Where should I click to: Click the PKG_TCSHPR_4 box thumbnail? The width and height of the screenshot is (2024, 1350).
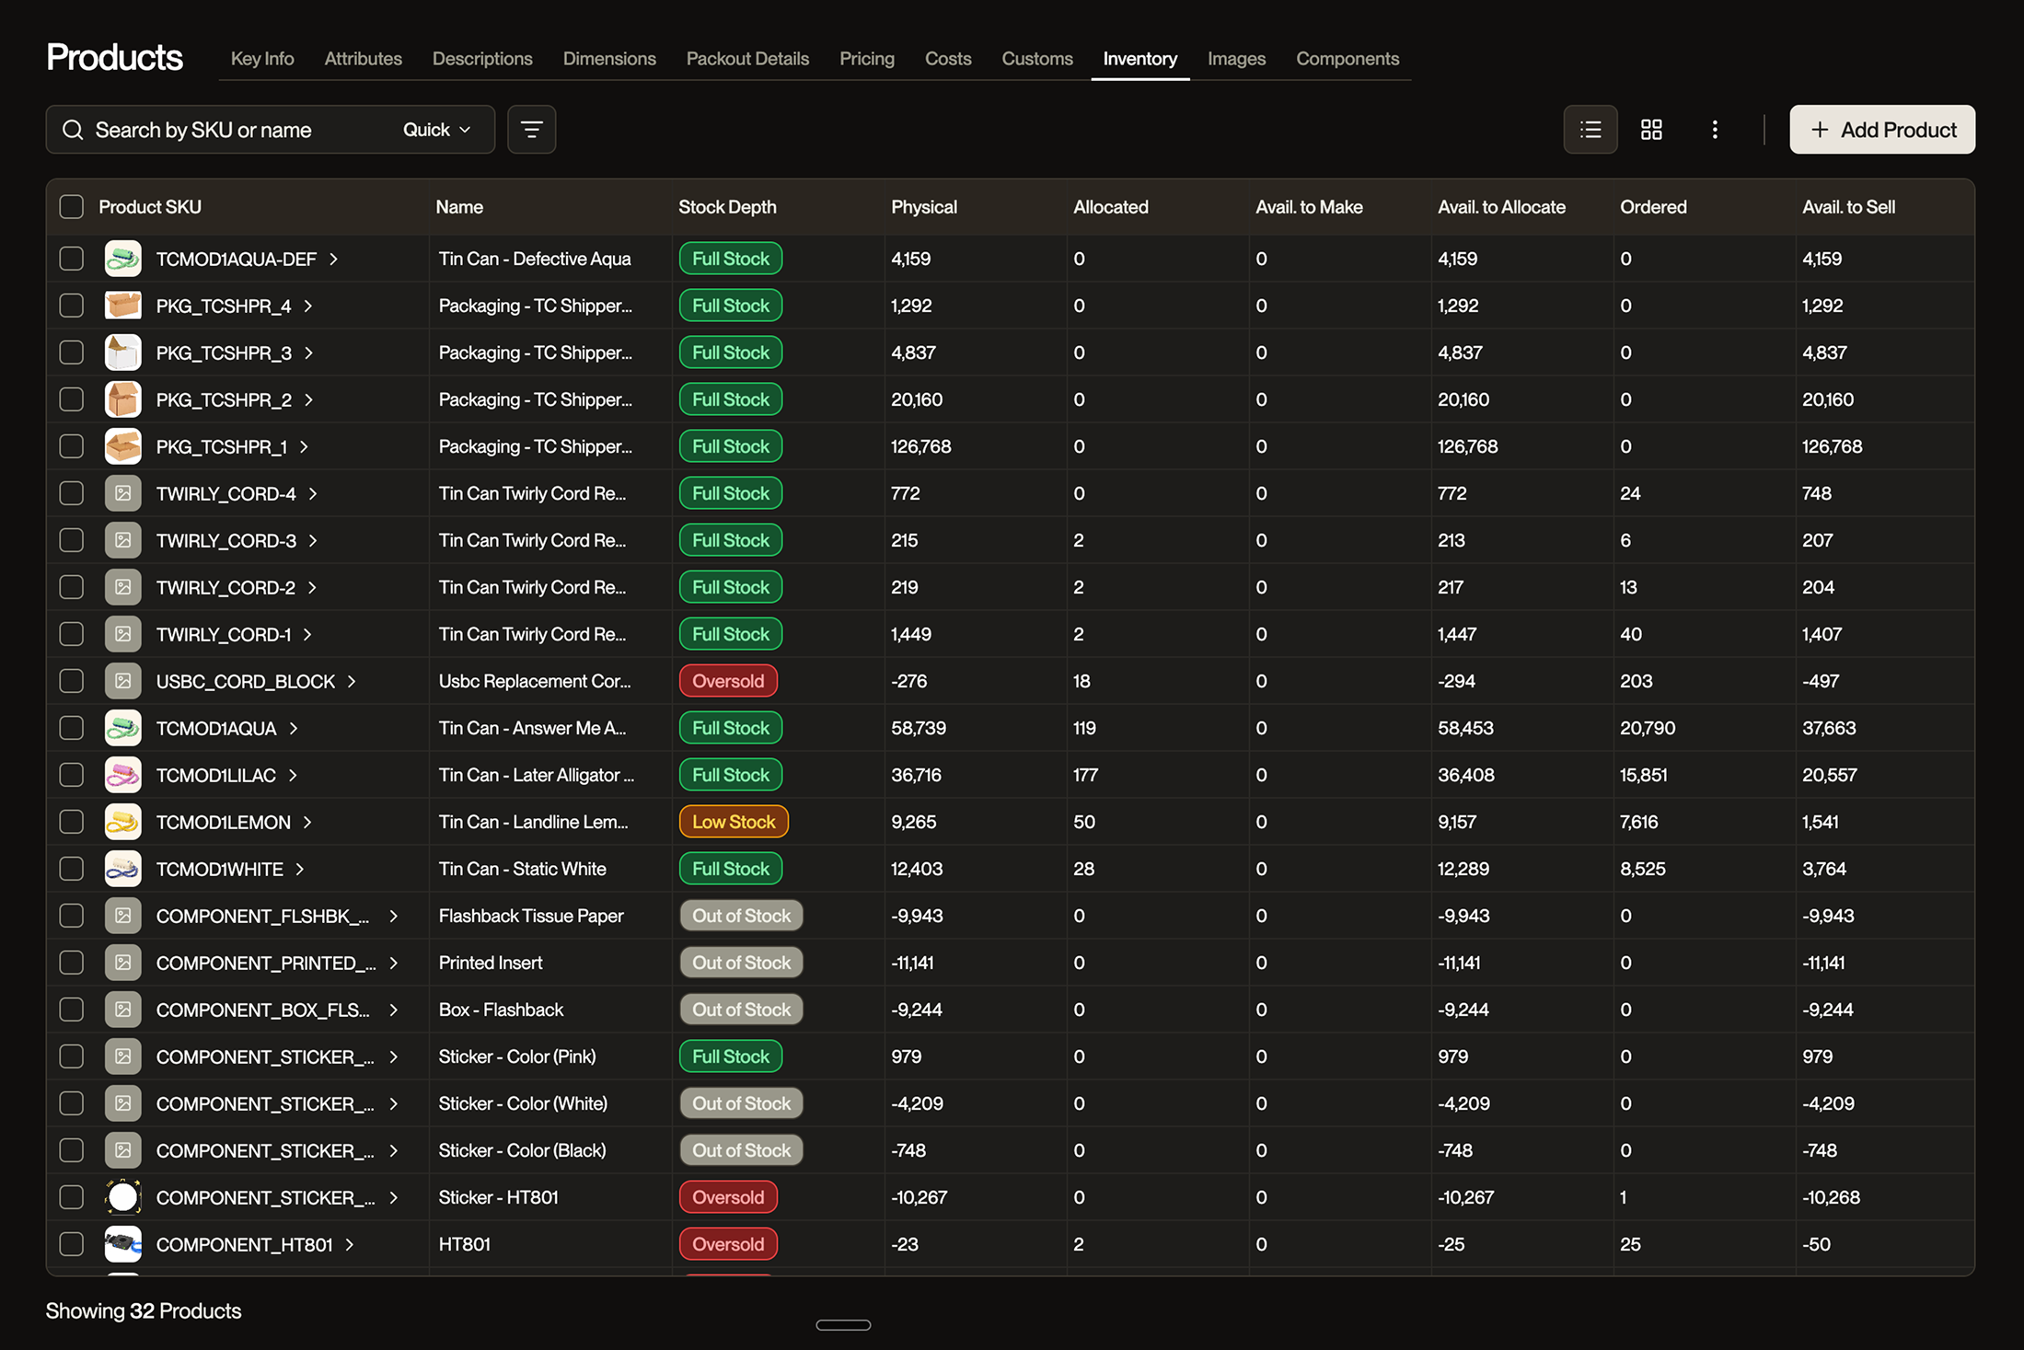pyautogui.click(x=122, y=306)
